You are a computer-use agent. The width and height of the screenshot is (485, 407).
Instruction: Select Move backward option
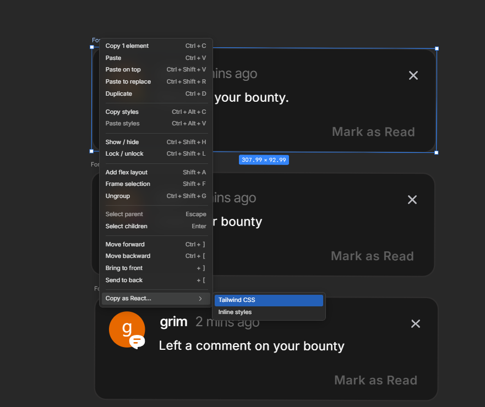pyautogui.click(x=156, y=256)
